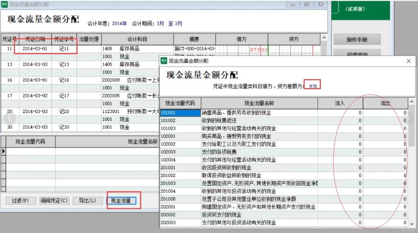Screen dimensions: 418x233
Task: Click the left previous-image arrow
Action: pyautogui.click(x=9, y=118)
